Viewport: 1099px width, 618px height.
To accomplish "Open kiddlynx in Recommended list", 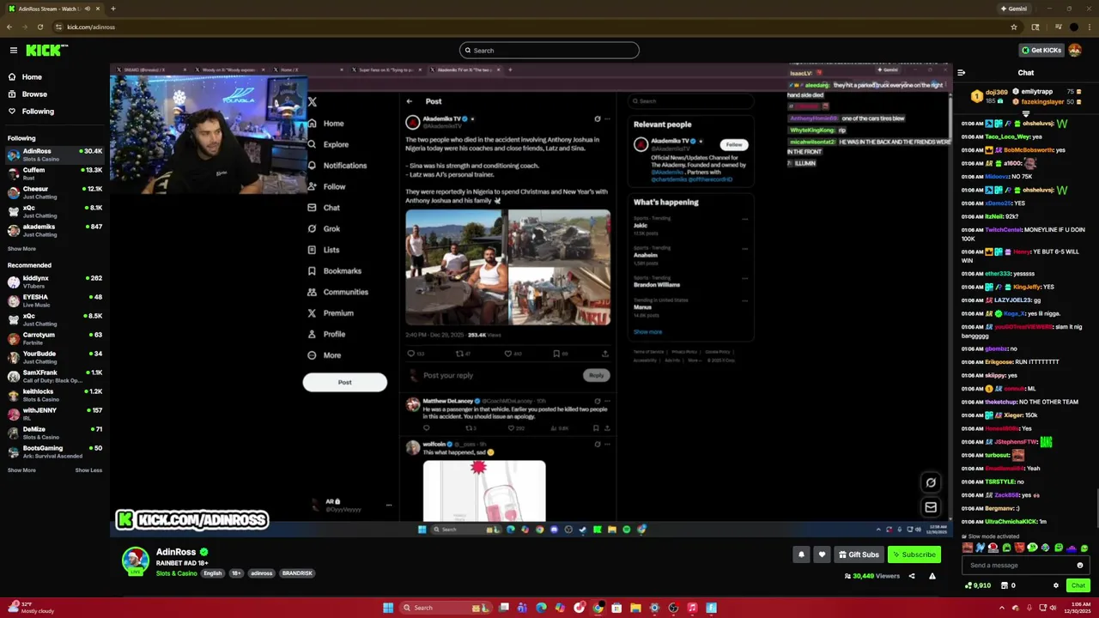I will tap(54, 282).
